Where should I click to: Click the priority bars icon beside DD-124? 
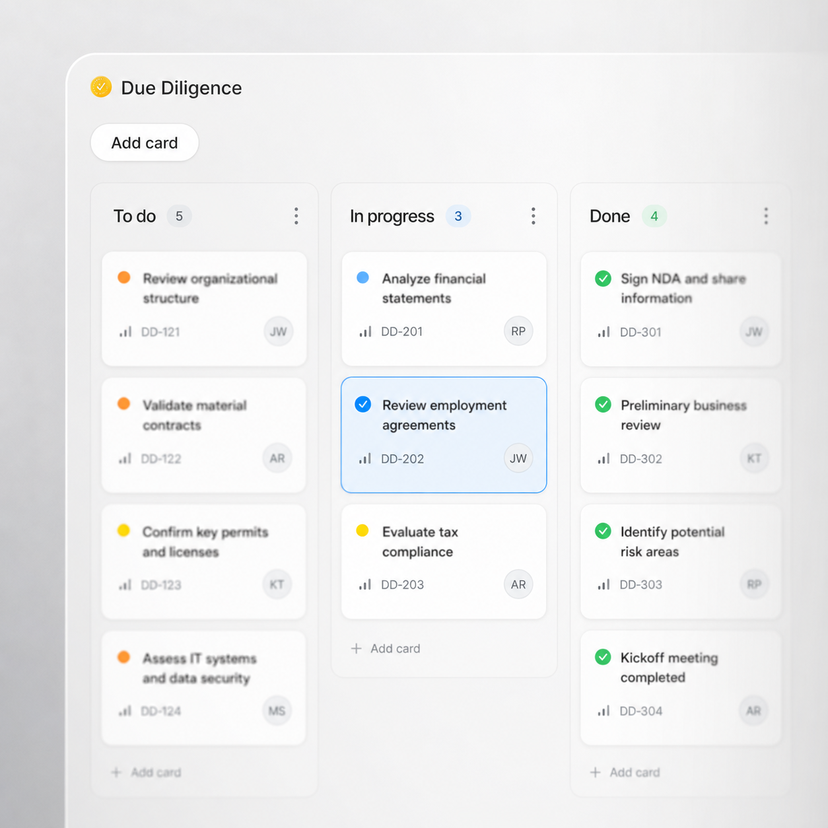[125, 710]
